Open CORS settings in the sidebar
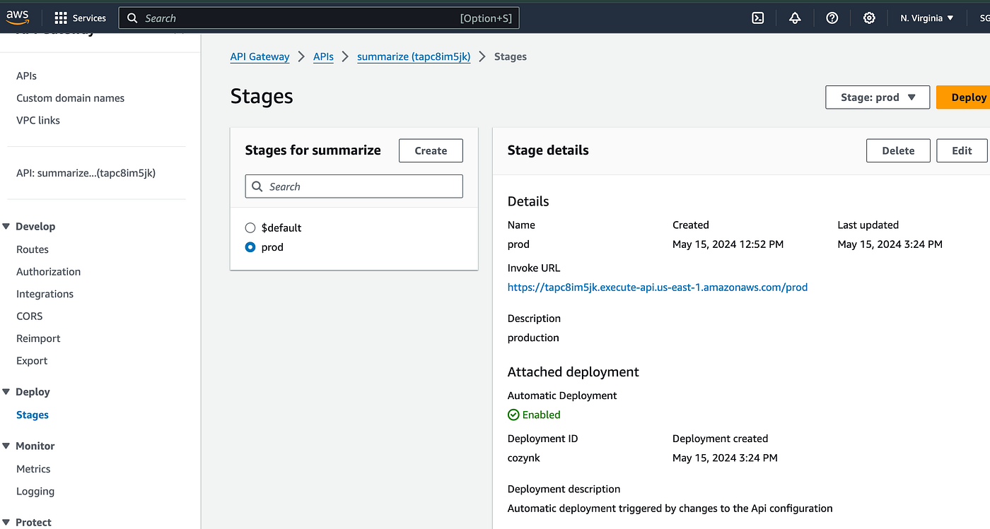The height and width of the screenshot is (529, 990). pyautogui.click(x=30, y=316)
